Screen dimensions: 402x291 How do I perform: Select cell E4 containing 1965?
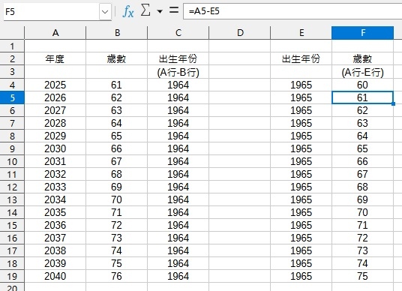301,85
